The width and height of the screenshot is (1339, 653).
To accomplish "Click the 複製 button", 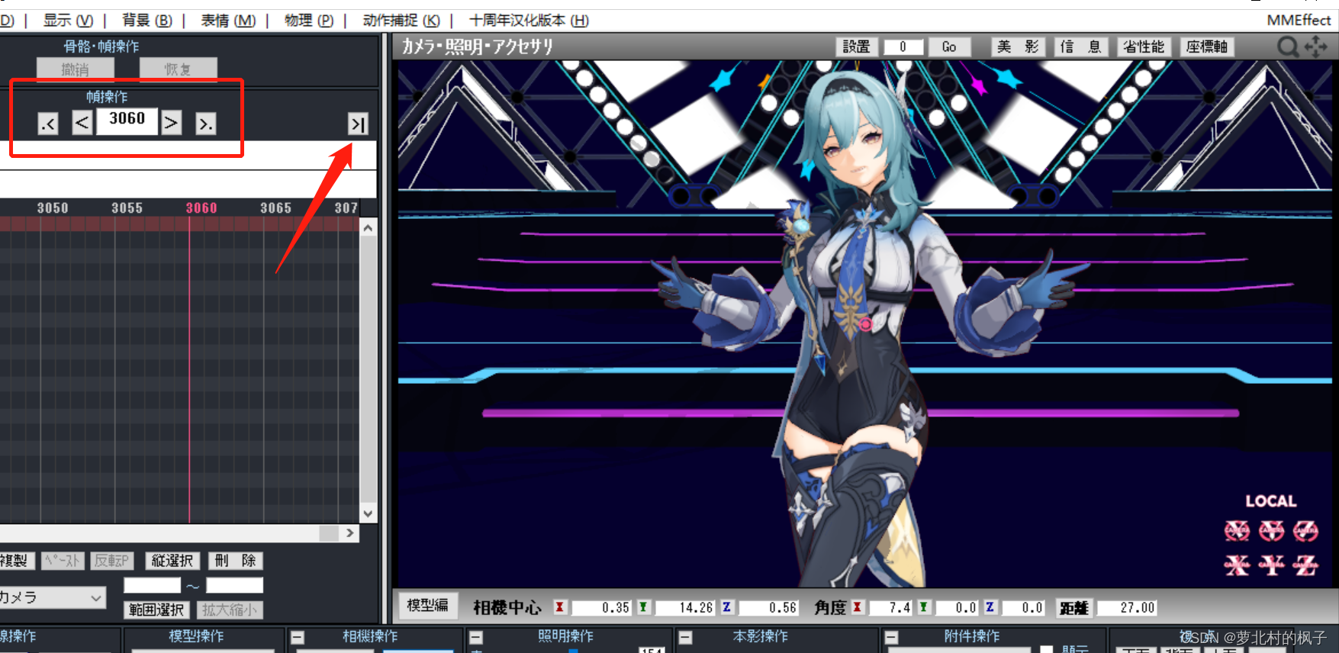I will 15,561.
